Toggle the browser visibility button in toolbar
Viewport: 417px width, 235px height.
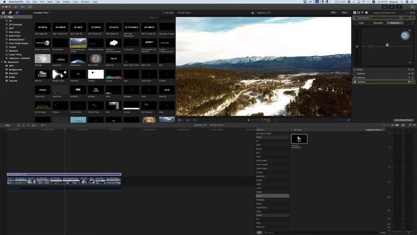coord(384,7)
